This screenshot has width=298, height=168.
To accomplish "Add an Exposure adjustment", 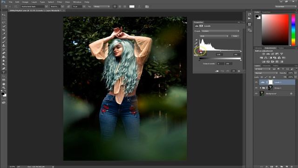I will (x=277, y=54).
